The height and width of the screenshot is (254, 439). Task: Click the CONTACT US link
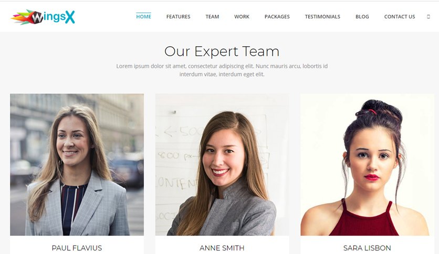[400, 16]
